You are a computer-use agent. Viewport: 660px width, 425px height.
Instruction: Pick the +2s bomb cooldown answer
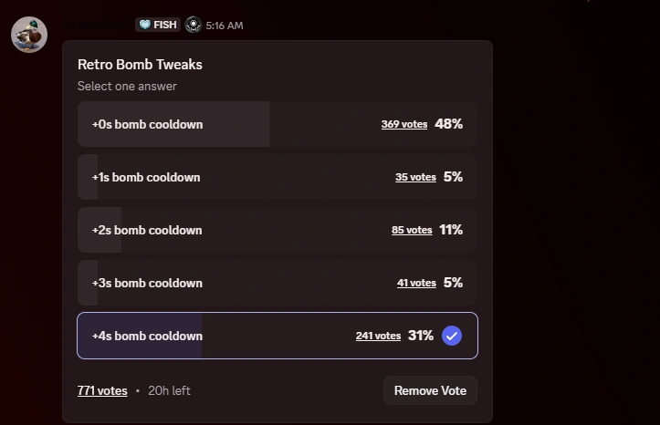[147, 230]
